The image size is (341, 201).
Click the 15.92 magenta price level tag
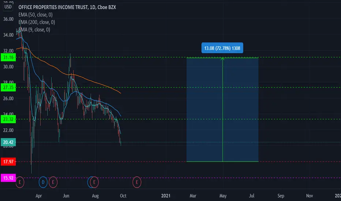[x=8, y=178]
